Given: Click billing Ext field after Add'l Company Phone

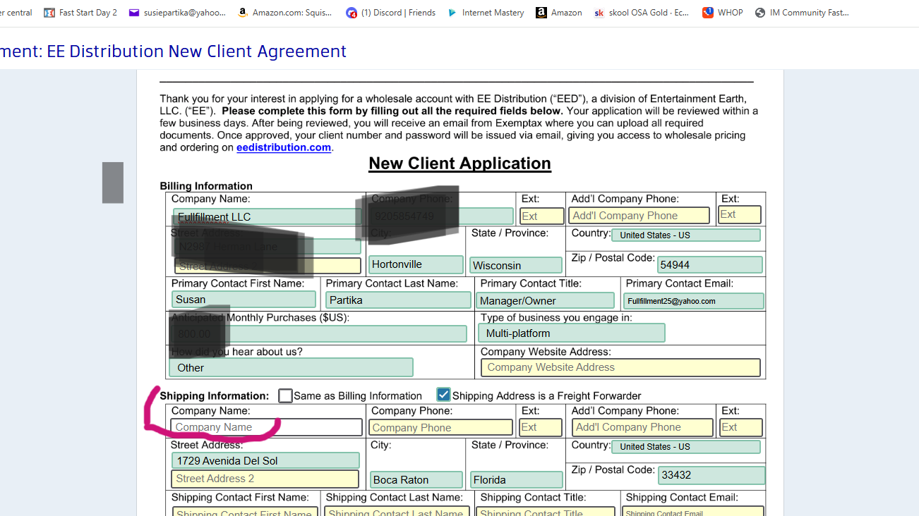Looking at the screenshot, I should coord(740,214).
